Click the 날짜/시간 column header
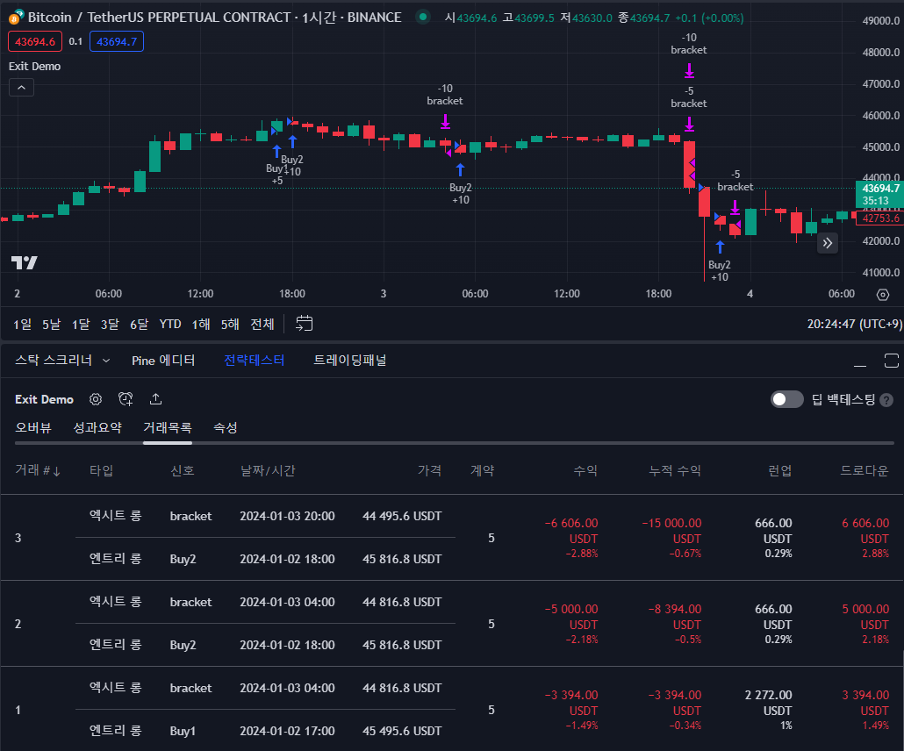904x751 pixels. 268,470
